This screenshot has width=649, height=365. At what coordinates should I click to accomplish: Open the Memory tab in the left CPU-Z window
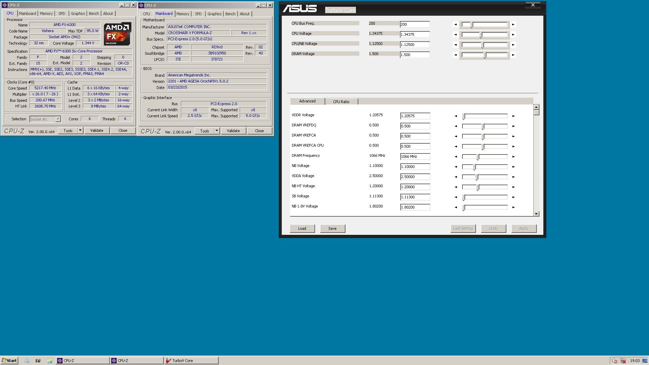(x=46, y=14)
